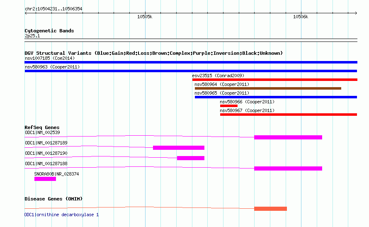Select the nsv580963 (Cooper2011) label

[52, 67]
